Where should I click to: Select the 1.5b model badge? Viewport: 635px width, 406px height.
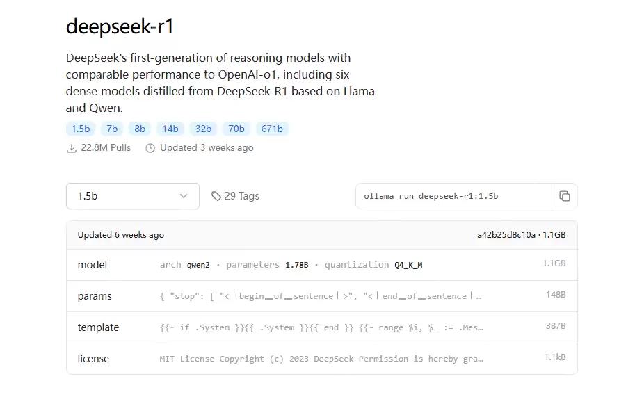coord(80,129)
